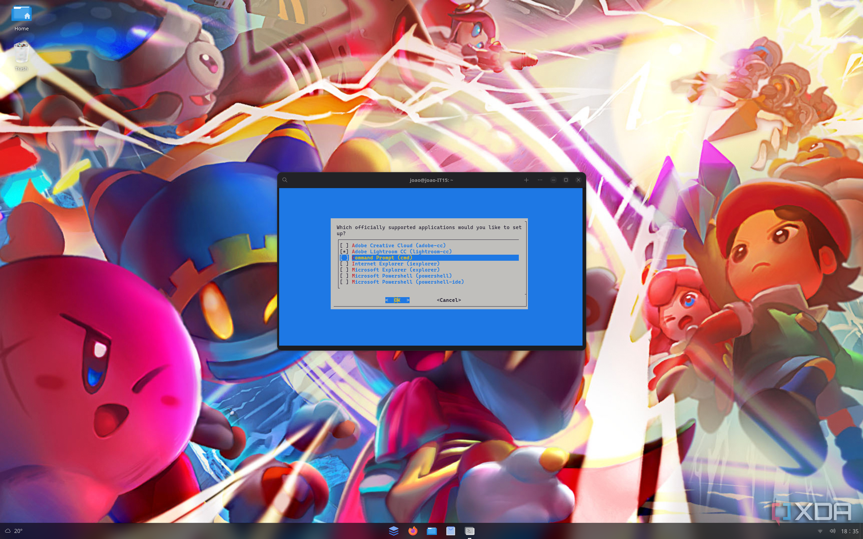863x539 pixels.
Task: Open the blue file manager from the taskbar
Action: pos(431,531)
